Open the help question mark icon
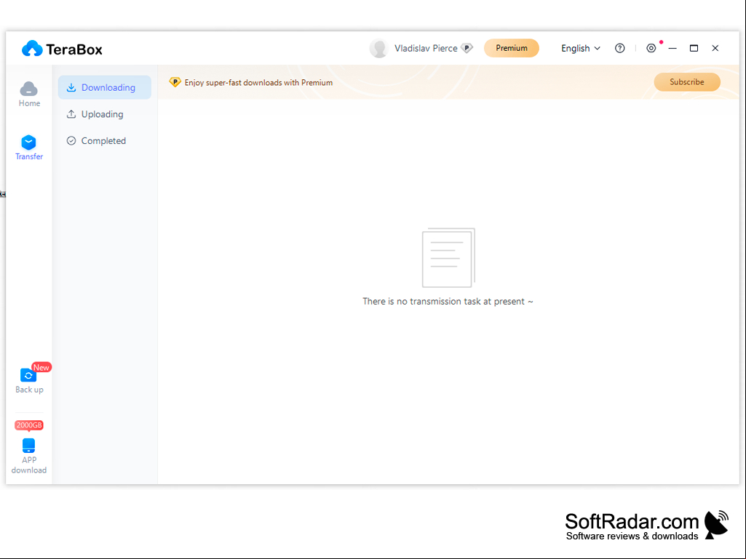The height and width of the screenshot is (559, 746). point(619,48)
